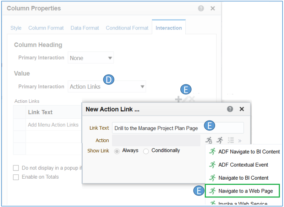
Task: Select the Conditionally radio button
Action: click(x=146, y=151)
